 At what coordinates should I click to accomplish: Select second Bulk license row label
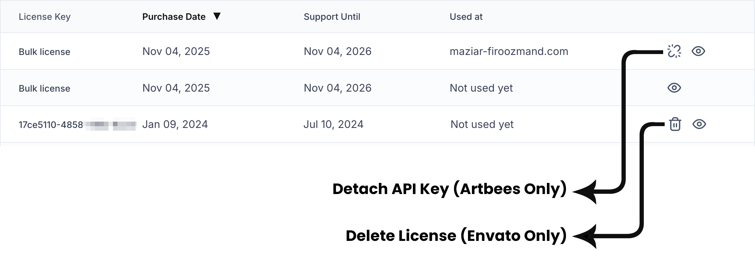[x=45, y=89]
